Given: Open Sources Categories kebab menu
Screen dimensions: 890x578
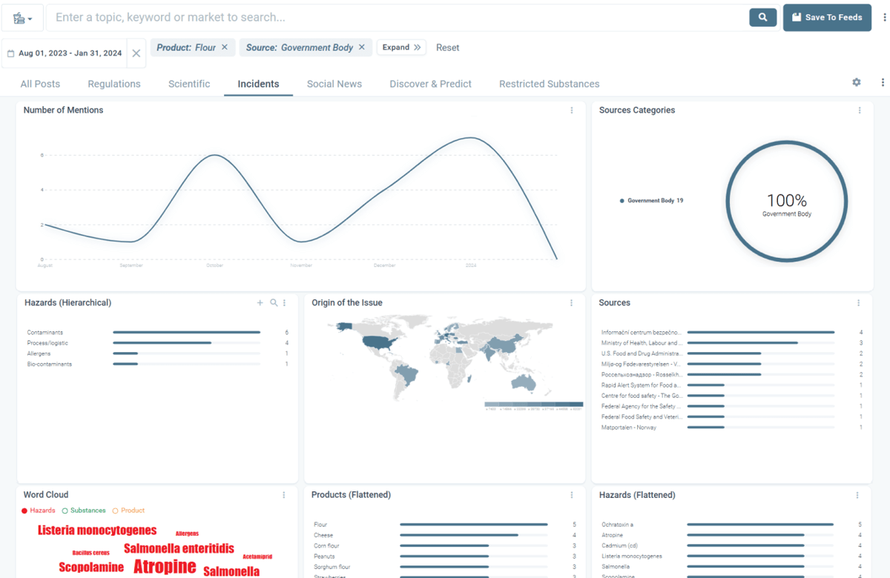Looking at the screenshot, I should [860, 110].
